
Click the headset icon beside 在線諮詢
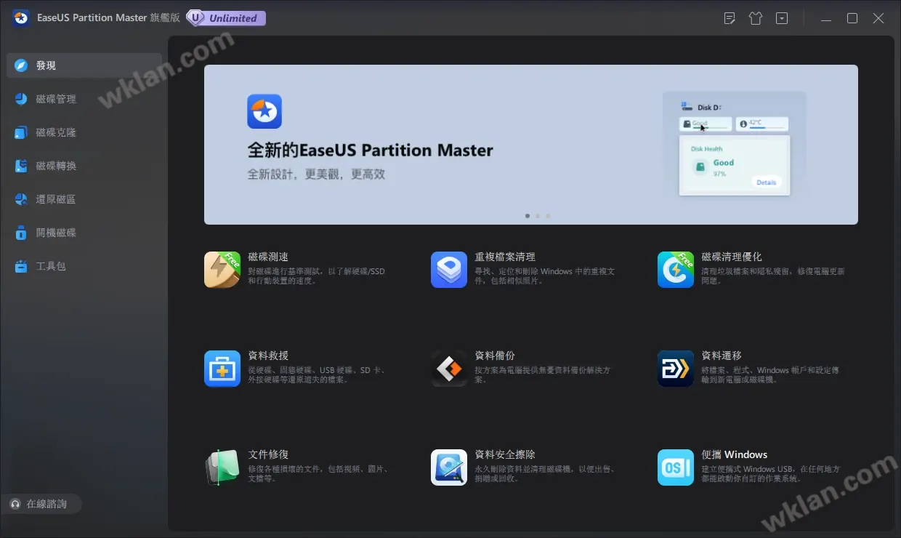click(15, 504)
